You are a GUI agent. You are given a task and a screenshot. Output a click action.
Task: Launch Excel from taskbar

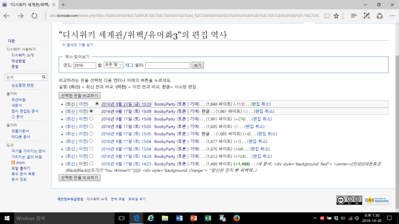click(207, 218)
